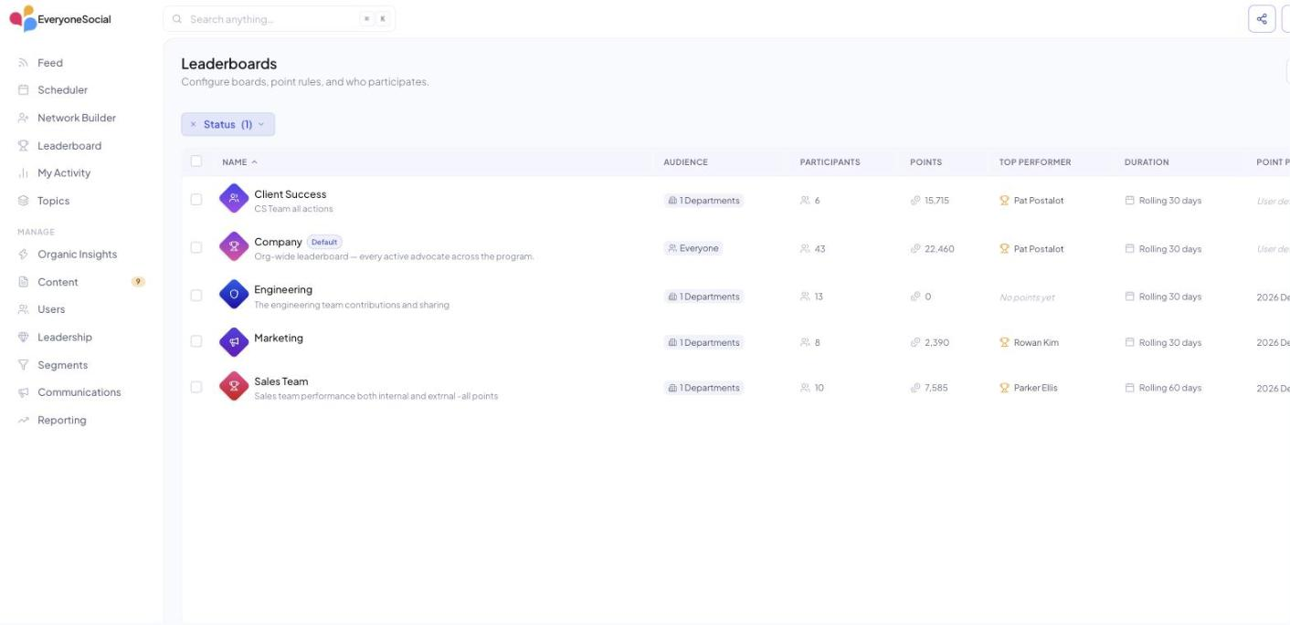Sort by the NAME column header
This screenshot has width=1290, height=625.
[x=239, y=162]
